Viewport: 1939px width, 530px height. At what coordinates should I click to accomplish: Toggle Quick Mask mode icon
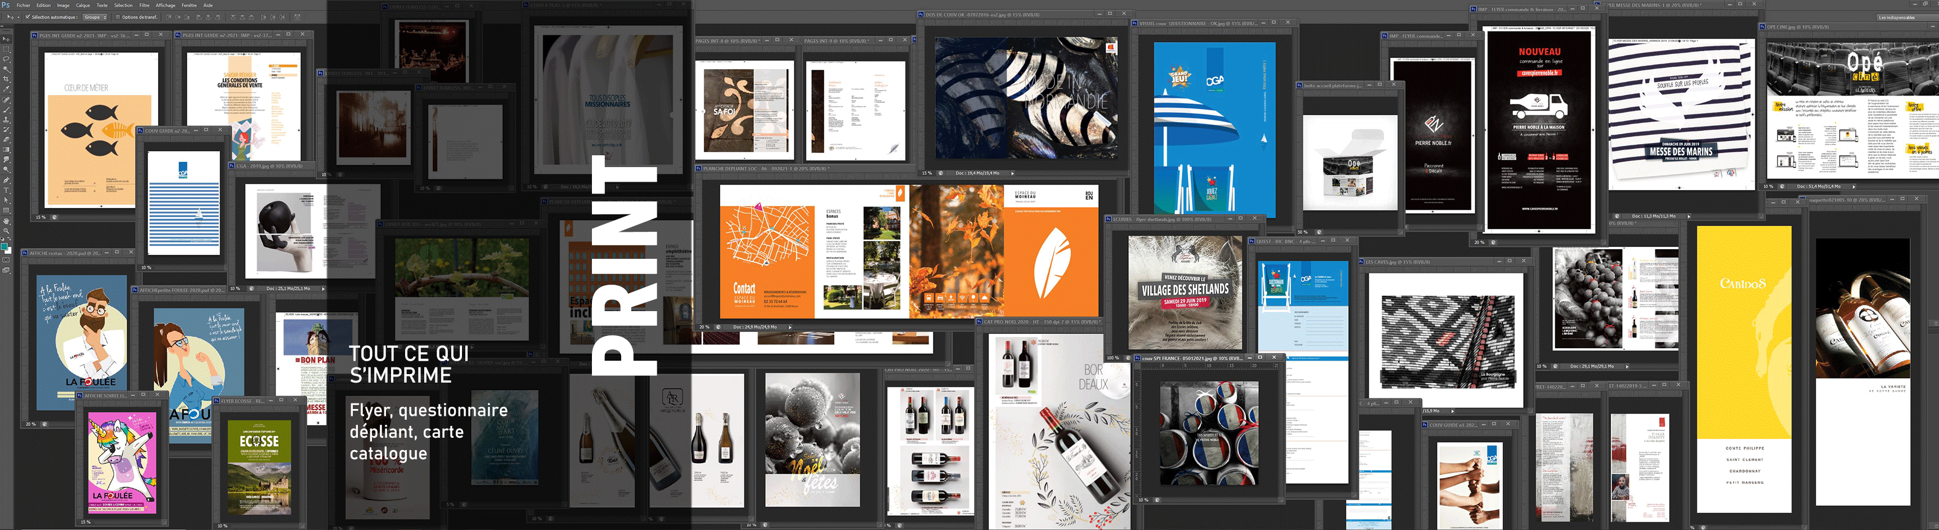pos(6,260)
